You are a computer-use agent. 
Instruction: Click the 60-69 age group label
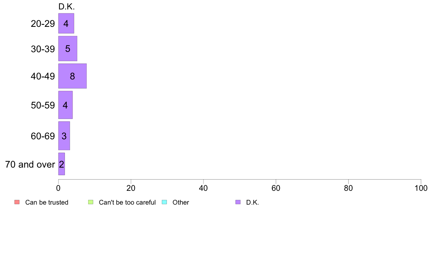click(x=43, y=136)
